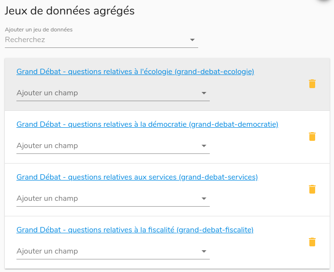Expand the démocratie row's field dropdown arrow

point(204,146)
